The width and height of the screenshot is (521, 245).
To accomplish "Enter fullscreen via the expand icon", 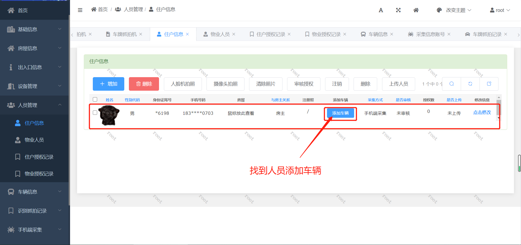I will 398,10.
